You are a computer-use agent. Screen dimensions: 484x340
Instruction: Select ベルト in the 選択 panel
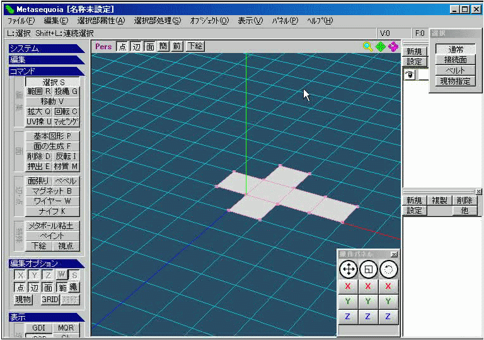click(x=455, y=71)
